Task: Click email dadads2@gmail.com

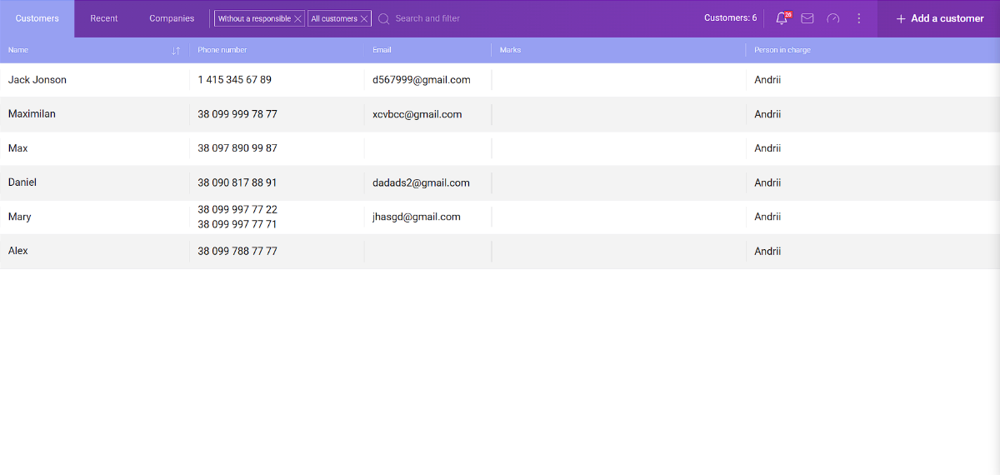Action: (421, 182)
